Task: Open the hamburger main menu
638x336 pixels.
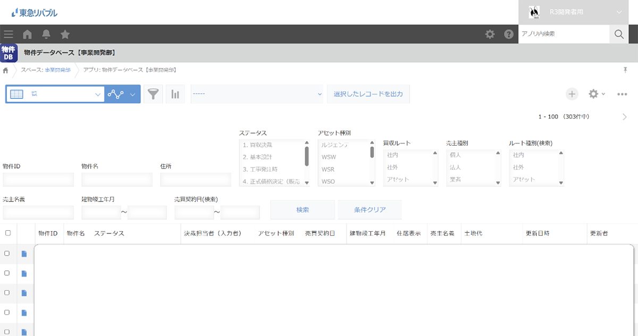Action: coord(9,35)
